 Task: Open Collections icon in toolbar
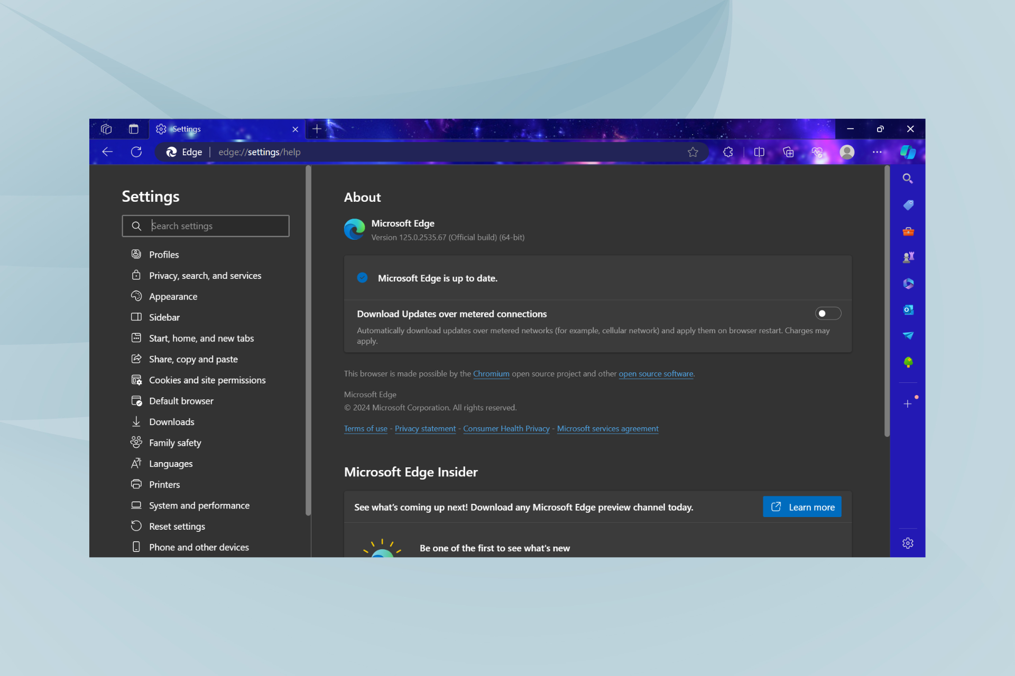pos(788,152)
